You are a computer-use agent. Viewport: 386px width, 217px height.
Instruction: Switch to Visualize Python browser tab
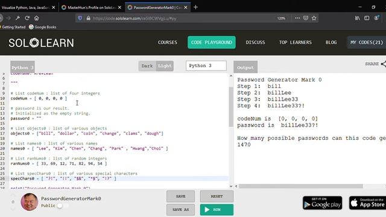[x=25, y=7]
